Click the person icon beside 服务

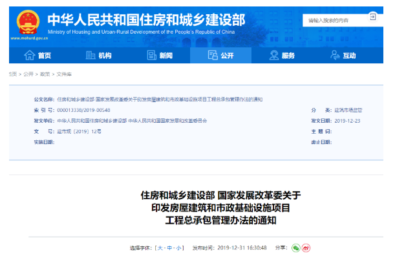click(x=274, y=55)
